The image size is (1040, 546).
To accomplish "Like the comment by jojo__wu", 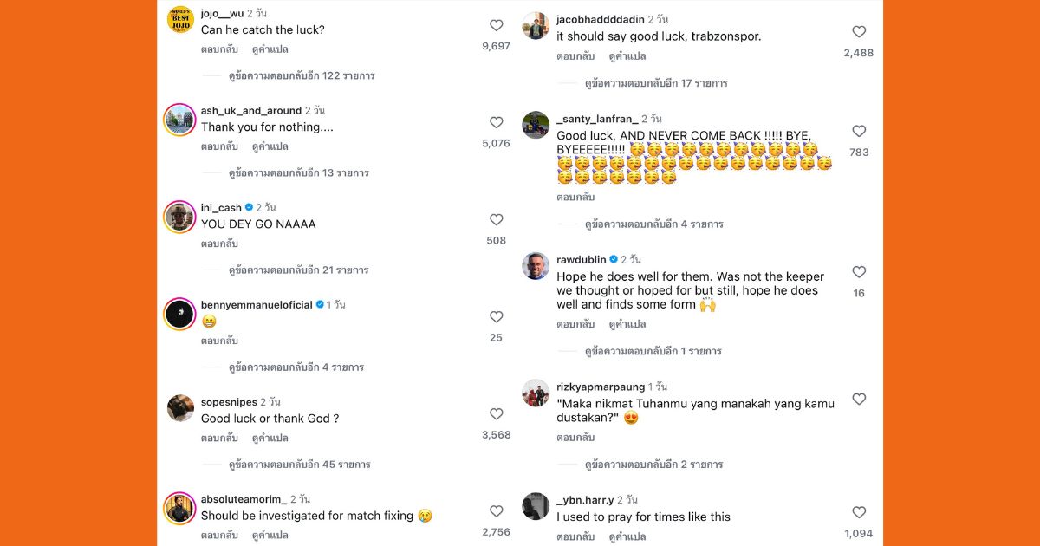I will (497, 26).
